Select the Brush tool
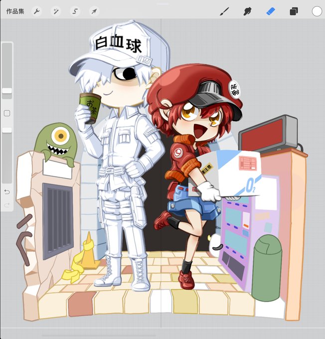Screen dimensions: 325x339 point(224,11)
